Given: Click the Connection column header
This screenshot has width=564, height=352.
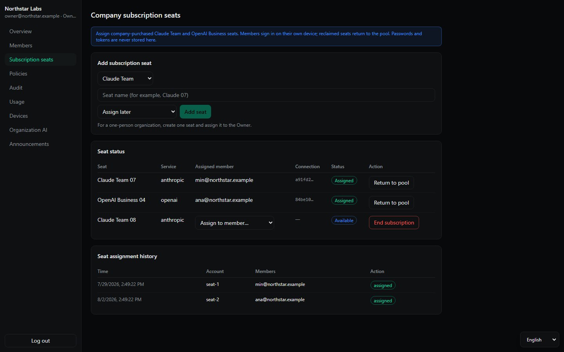Looking at the screenshot, I should pos(307,167).
